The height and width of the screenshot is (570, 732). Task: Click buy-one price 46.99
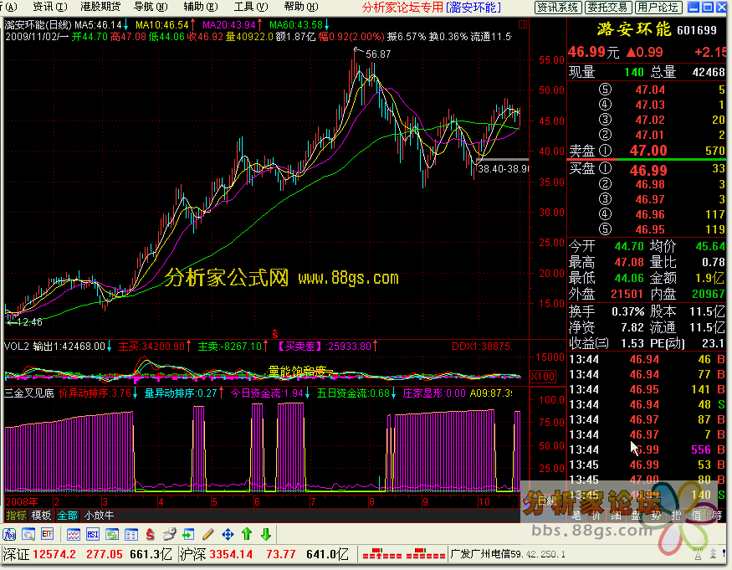click(x=648, y=171)
